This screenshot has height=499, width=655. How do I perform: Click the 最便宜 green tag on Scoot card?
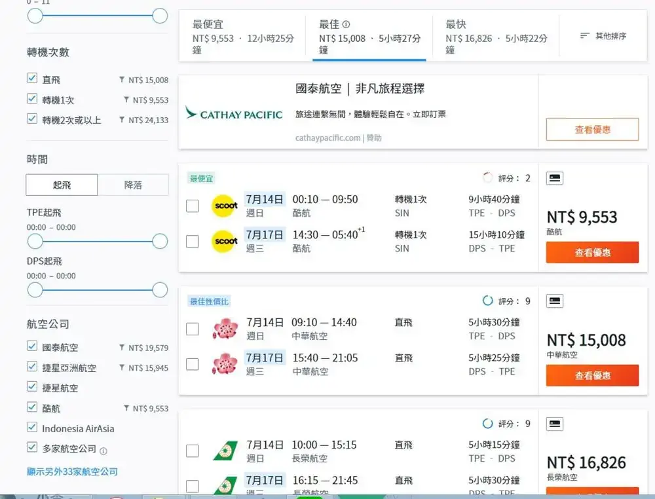[x=201, y=178]
